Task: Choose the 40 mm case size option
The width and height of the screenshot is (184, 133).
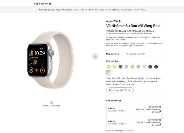Action: point(135,109)
